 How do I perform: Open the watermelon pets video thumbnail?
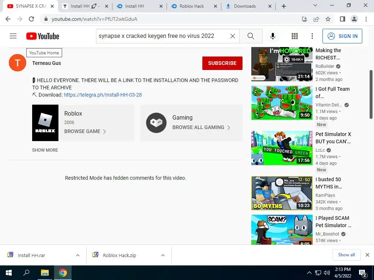(282, 102)
